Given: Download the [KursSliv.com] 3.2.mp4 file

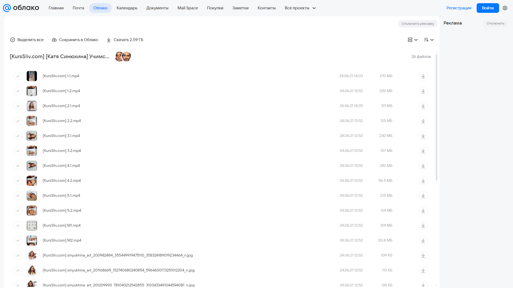Looking at the screenshot, I should (x=423, y=151).
